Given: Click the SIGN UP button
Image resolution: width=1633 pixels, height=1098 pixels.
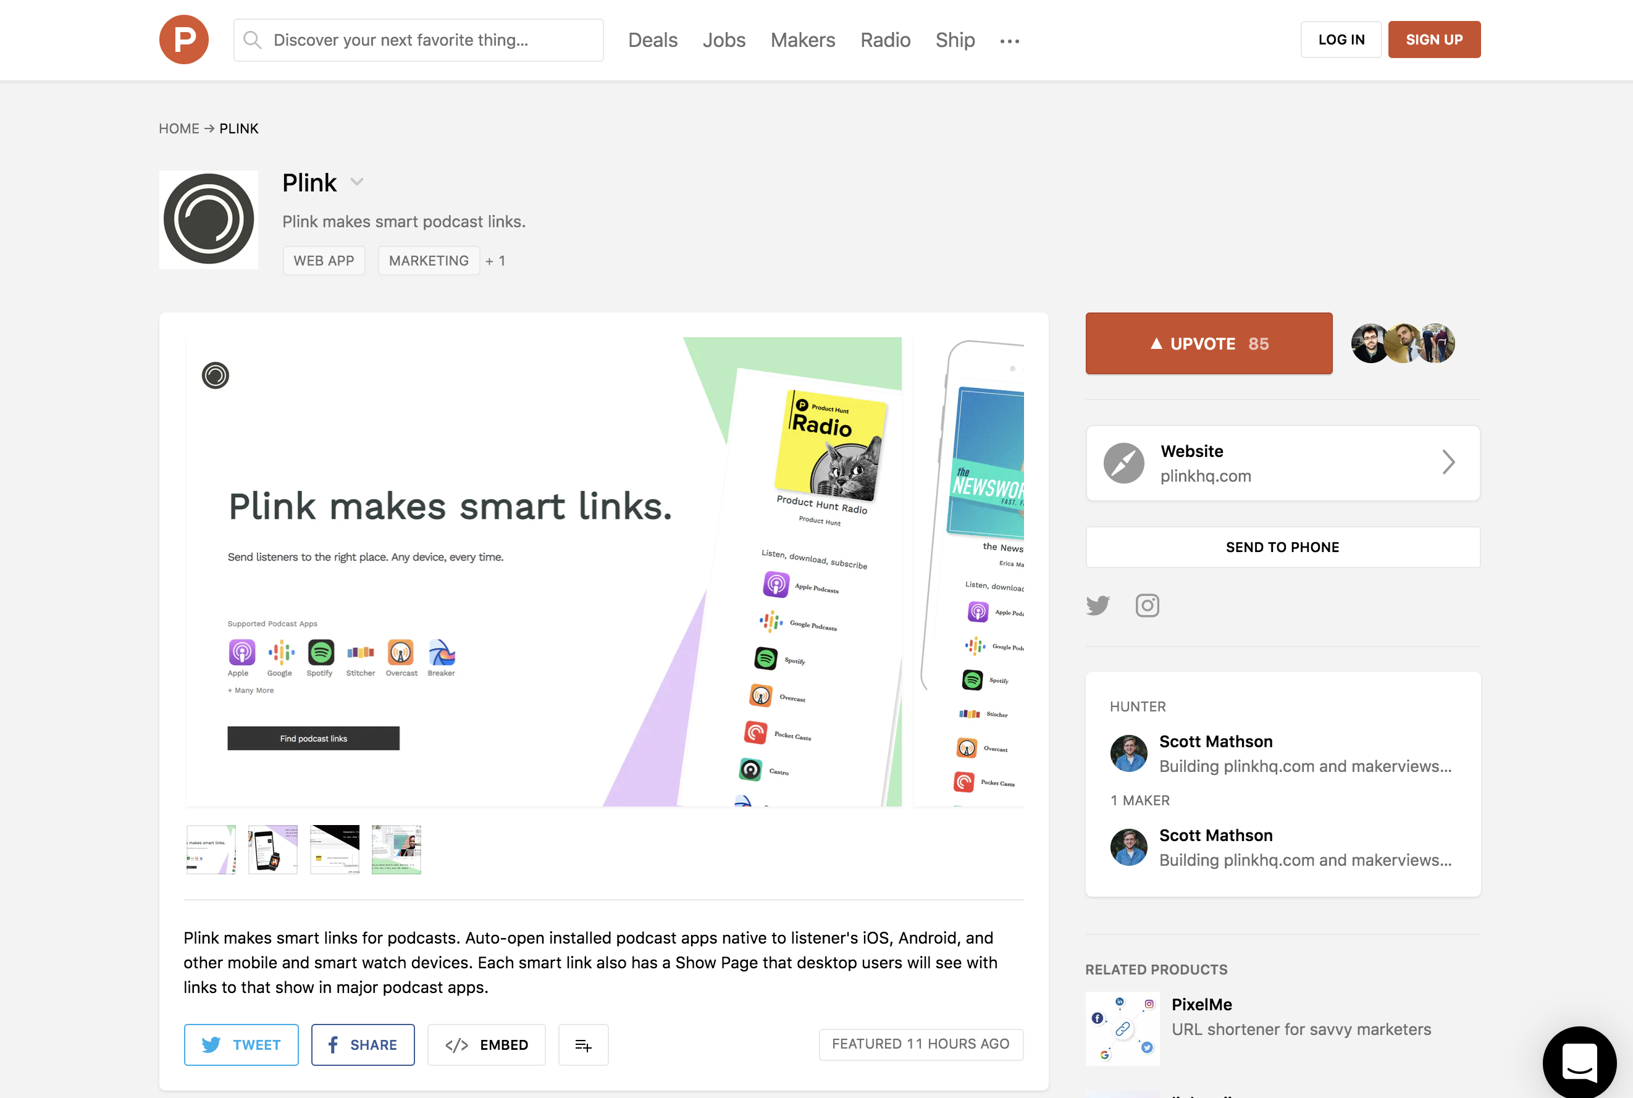Looking at the screenshot, I should [x=1434, y=40].
